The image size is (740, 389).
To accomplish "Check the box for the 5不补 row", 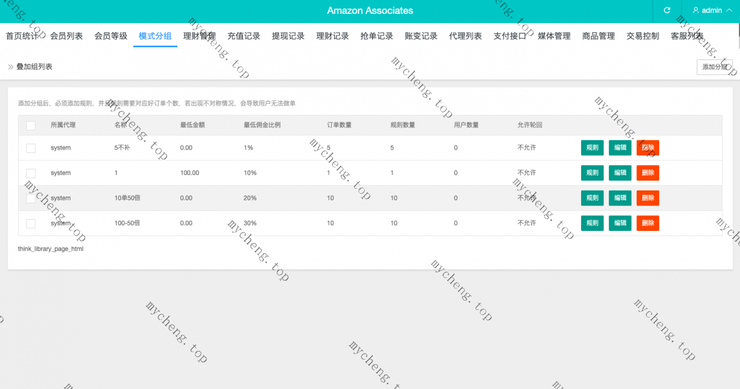I will pyautogui.click(x=31, y=148).
